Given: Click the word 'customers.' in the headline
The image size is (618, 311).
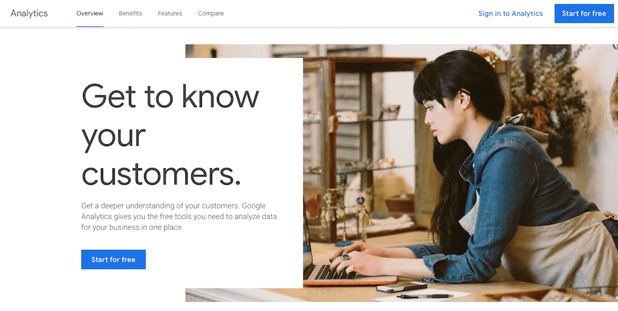Looking at the screenshot, I should click(161, 174).
